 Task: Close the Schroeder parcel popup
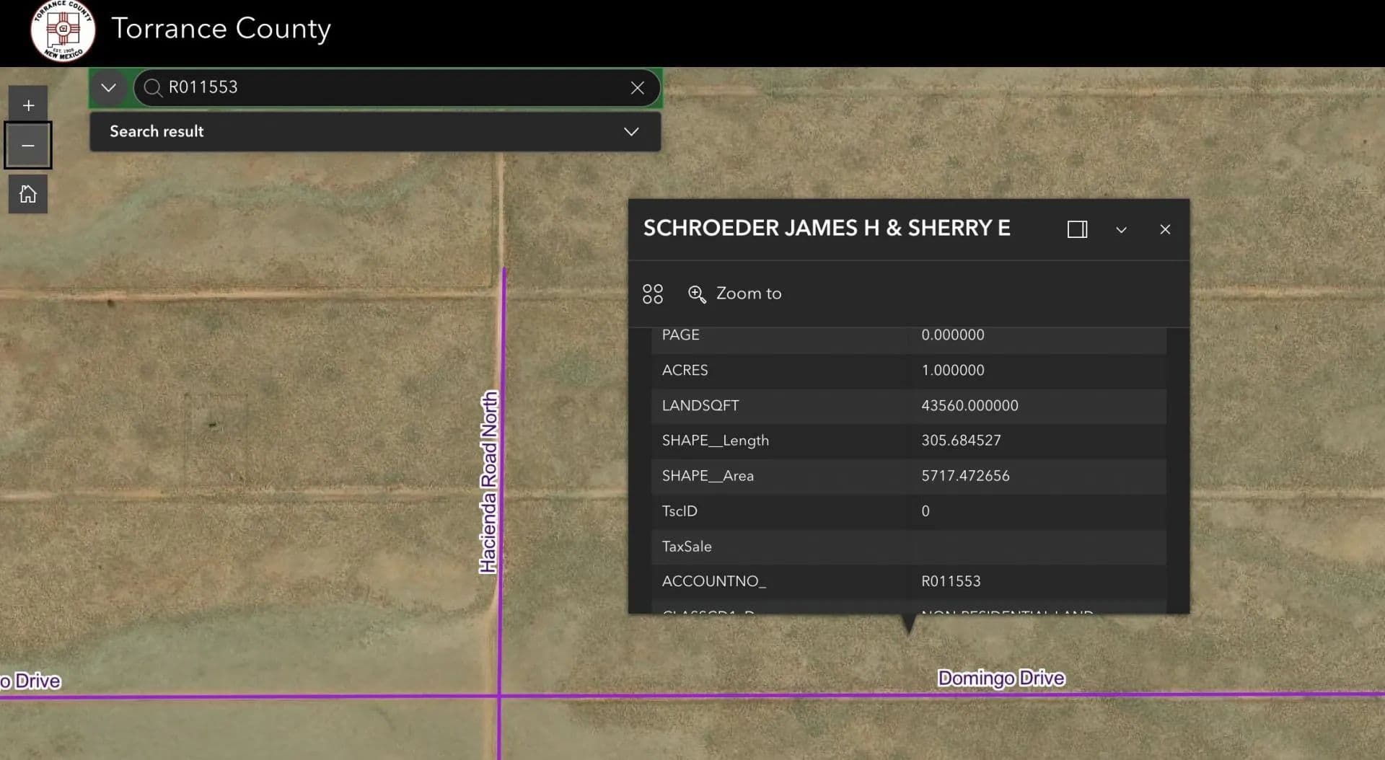(x=1164, y=229)
